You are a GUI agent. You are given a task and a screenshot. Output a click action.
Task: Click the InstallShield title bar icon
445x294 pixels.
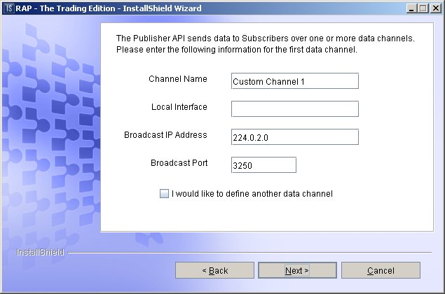9,8
